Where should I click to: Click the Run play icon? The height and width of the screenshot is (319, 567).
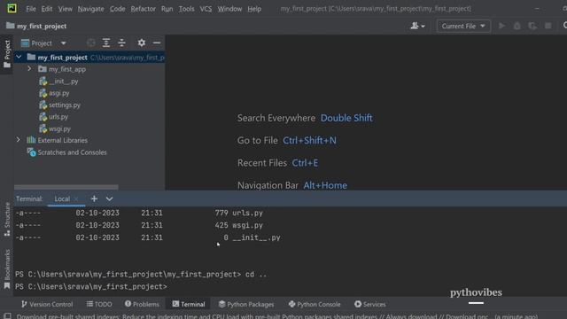[501, 26]
